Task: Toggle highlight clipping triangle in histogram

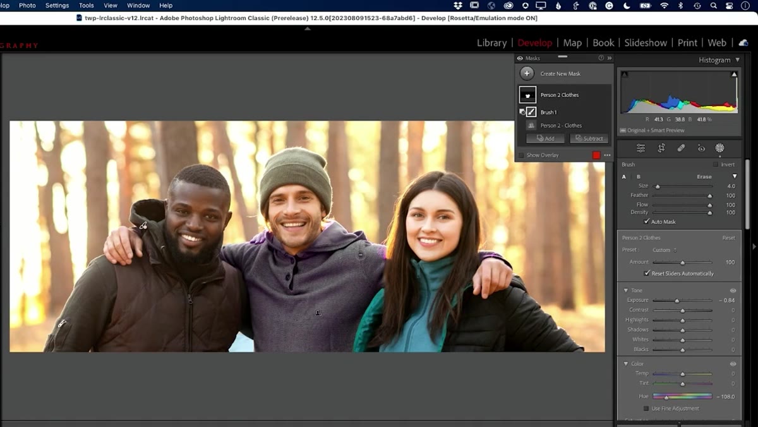Action: [734, 75]
